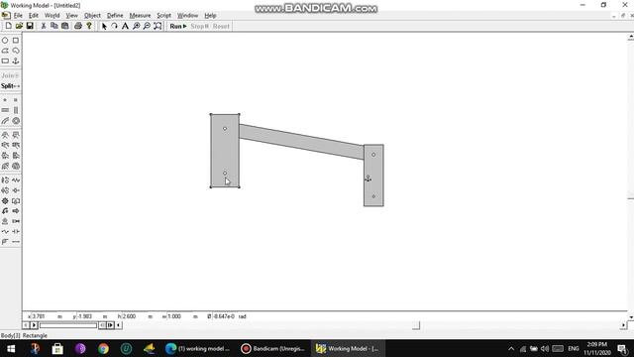Print the model
The height and width of the screenshot is (357, 634).
click(x=78, y=26)
